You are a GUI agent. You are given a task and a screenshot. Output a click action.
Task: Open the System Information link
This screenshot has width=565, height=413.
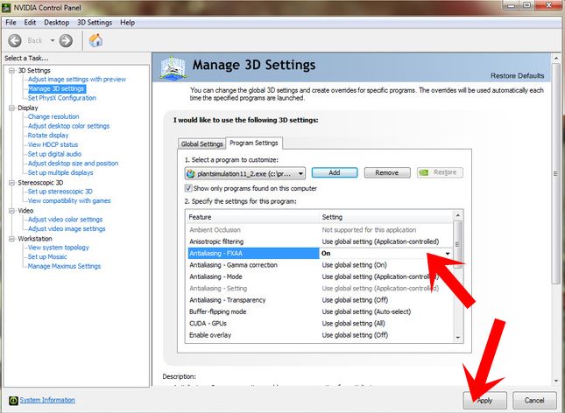tap(47, 400)
